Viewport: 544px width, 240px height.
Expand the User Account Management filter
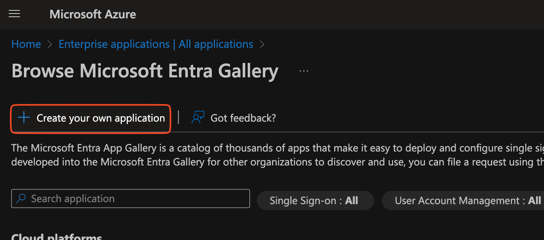(462, 201)
